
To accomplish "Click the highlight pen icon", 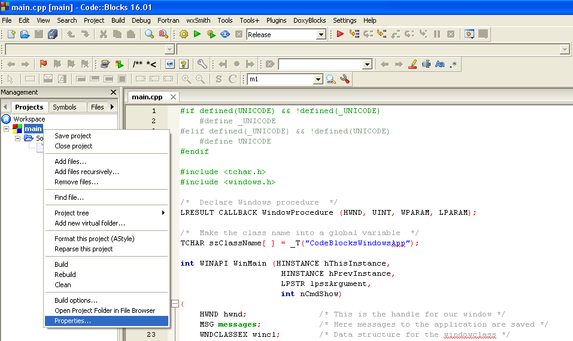I will click(413, 64).
